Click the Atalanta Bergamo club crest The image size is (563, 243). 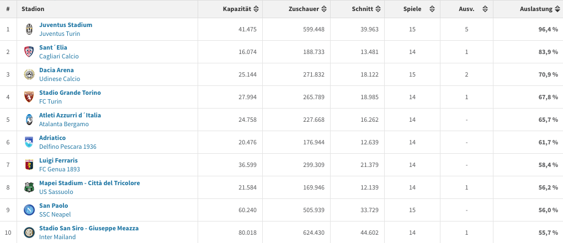(29, 120)
